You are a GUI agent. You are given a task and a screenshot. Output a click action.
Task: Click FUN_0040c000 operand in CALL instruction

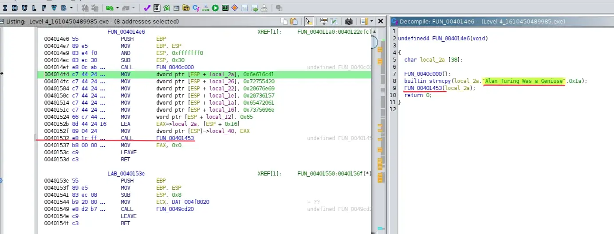[x=175, y=67]
